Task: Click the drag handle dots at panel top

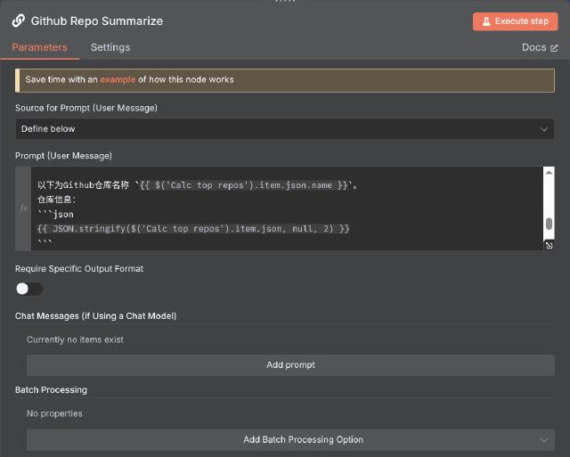Action: [285, 2]
